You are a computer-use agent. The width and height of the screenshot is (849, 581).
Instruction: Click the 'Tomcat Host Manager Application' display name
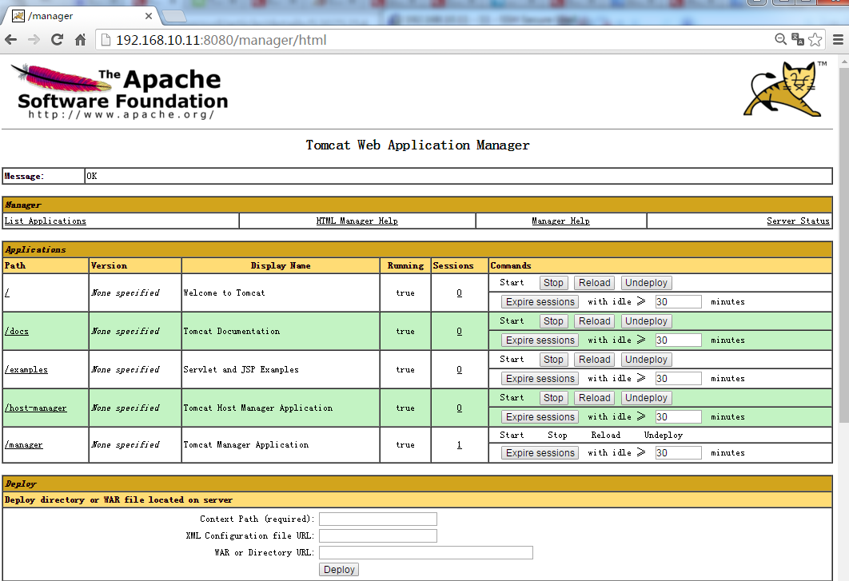click(x=258, y=408)
